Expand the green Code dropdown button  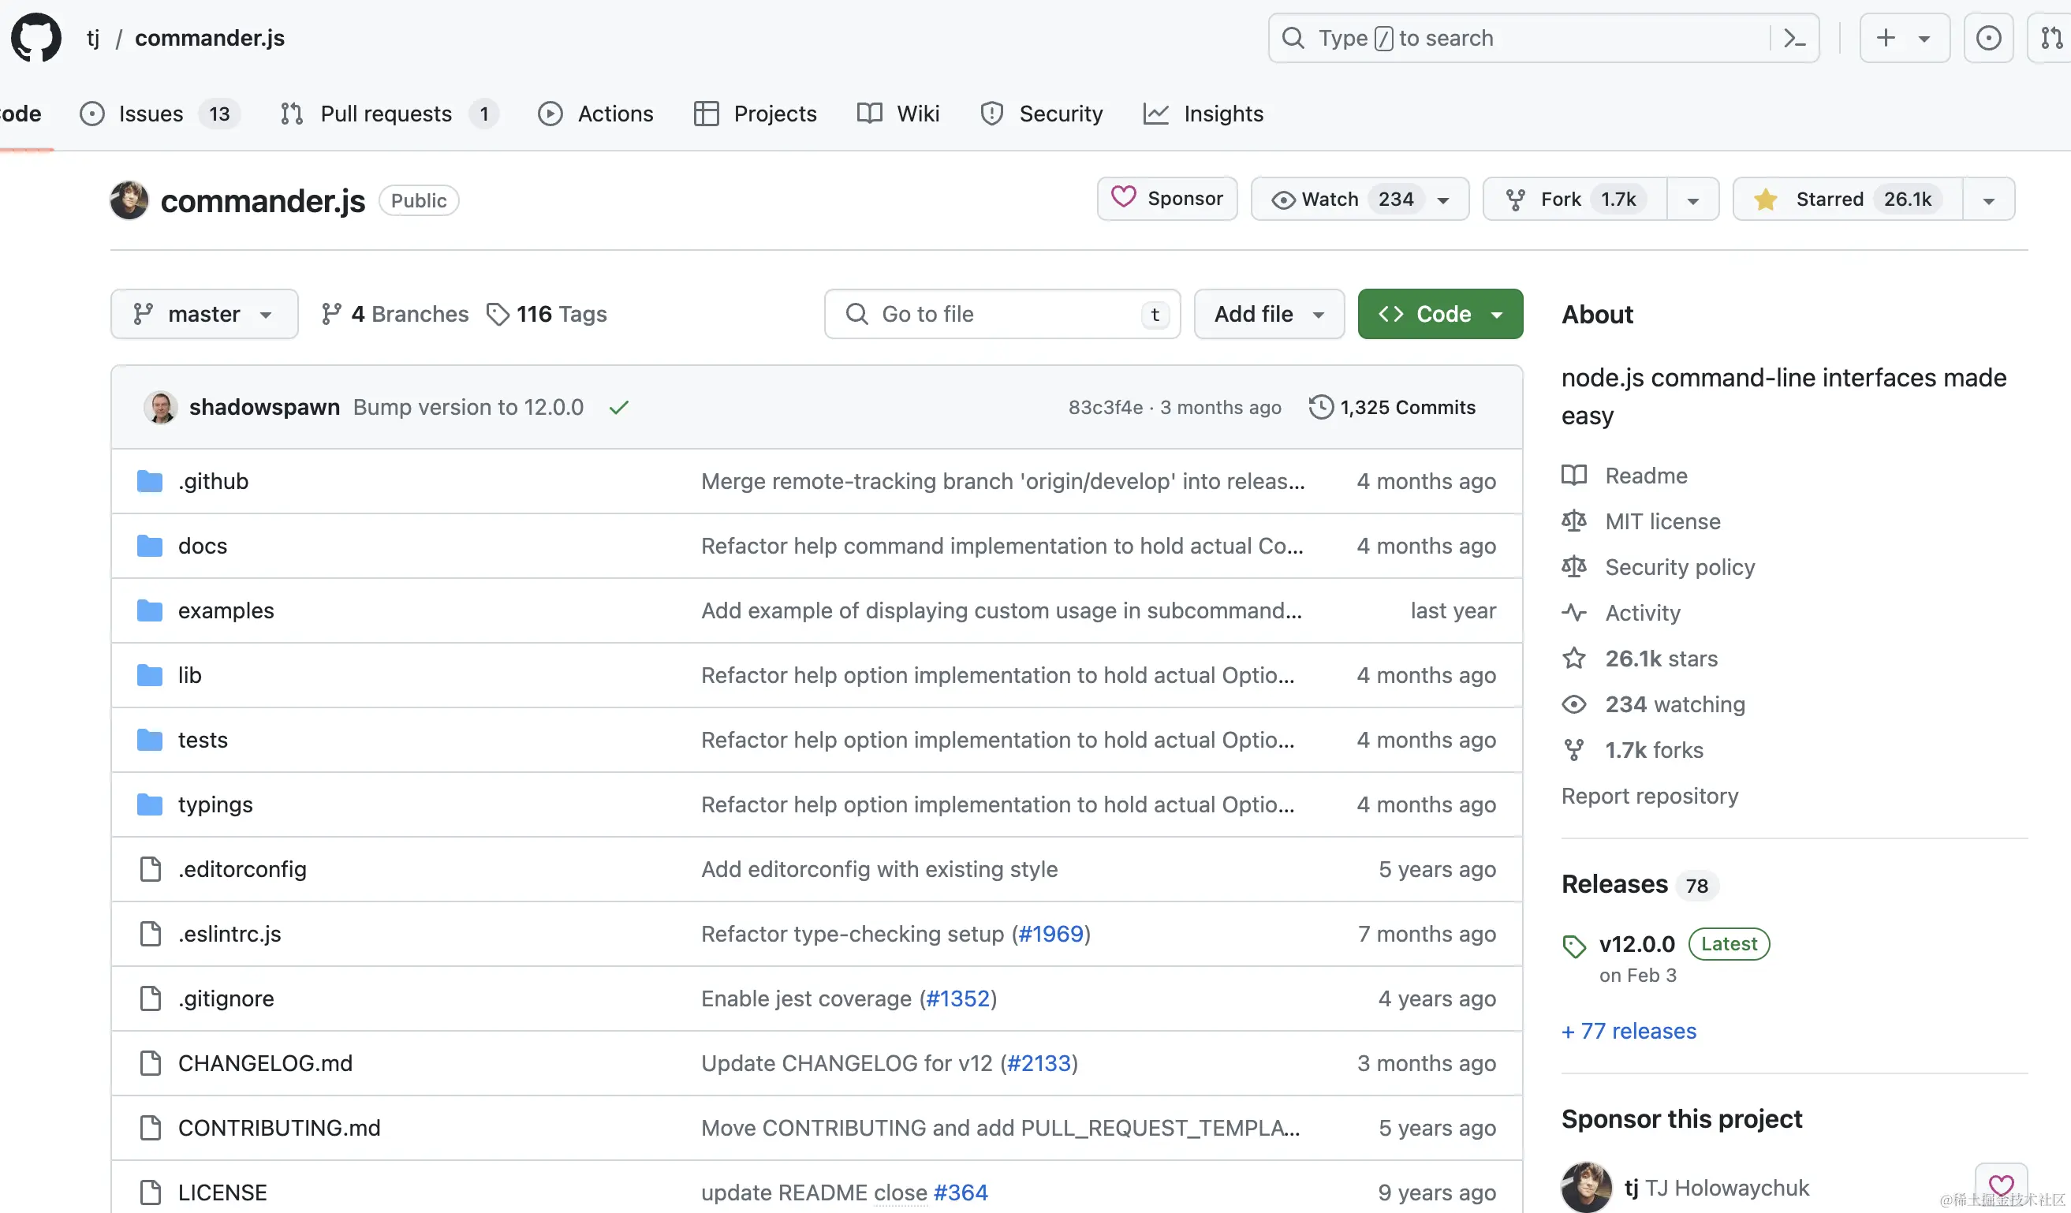pos(1440,314)
